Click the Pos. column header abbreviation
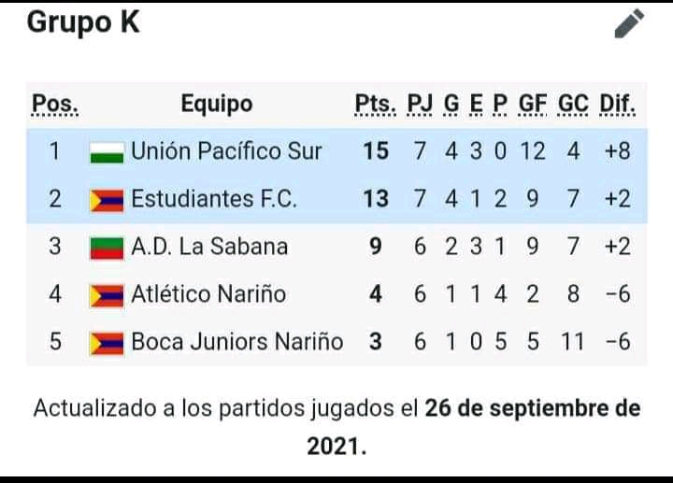Viewport: 673px width, 483px height. pos(55,105)
